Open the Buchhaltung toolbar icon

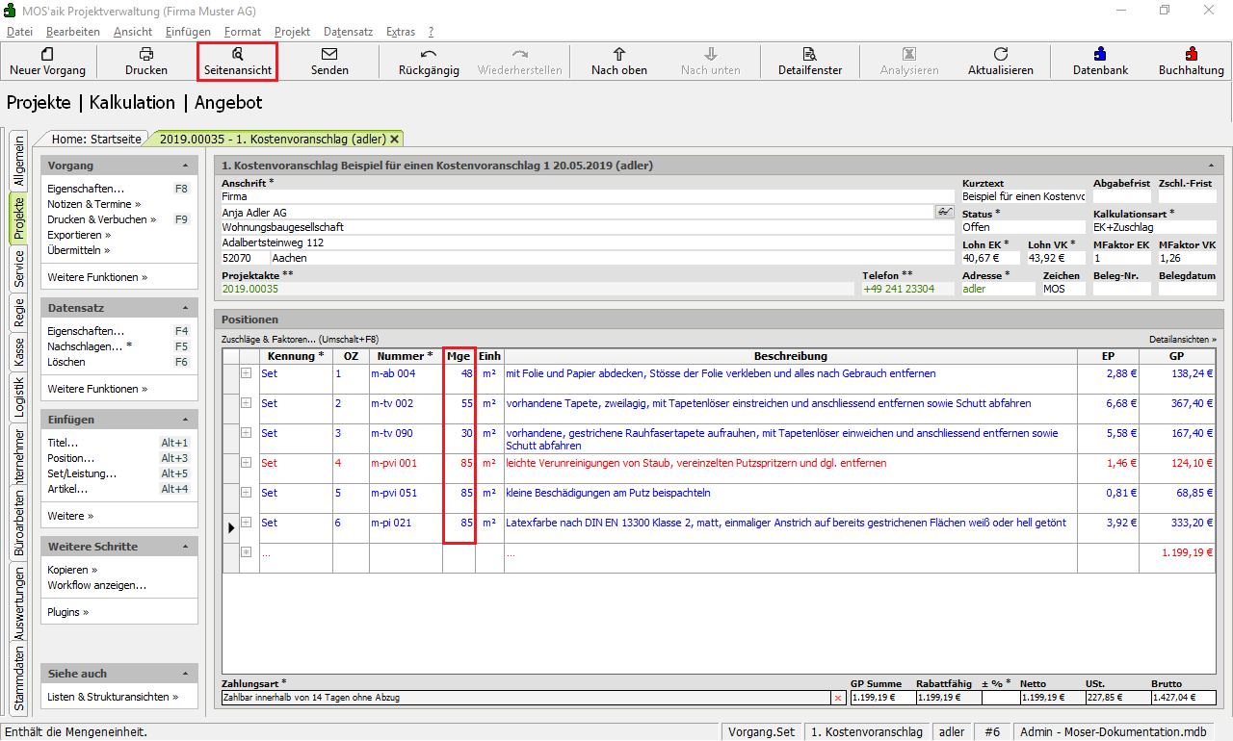(x=1191, y=54)
